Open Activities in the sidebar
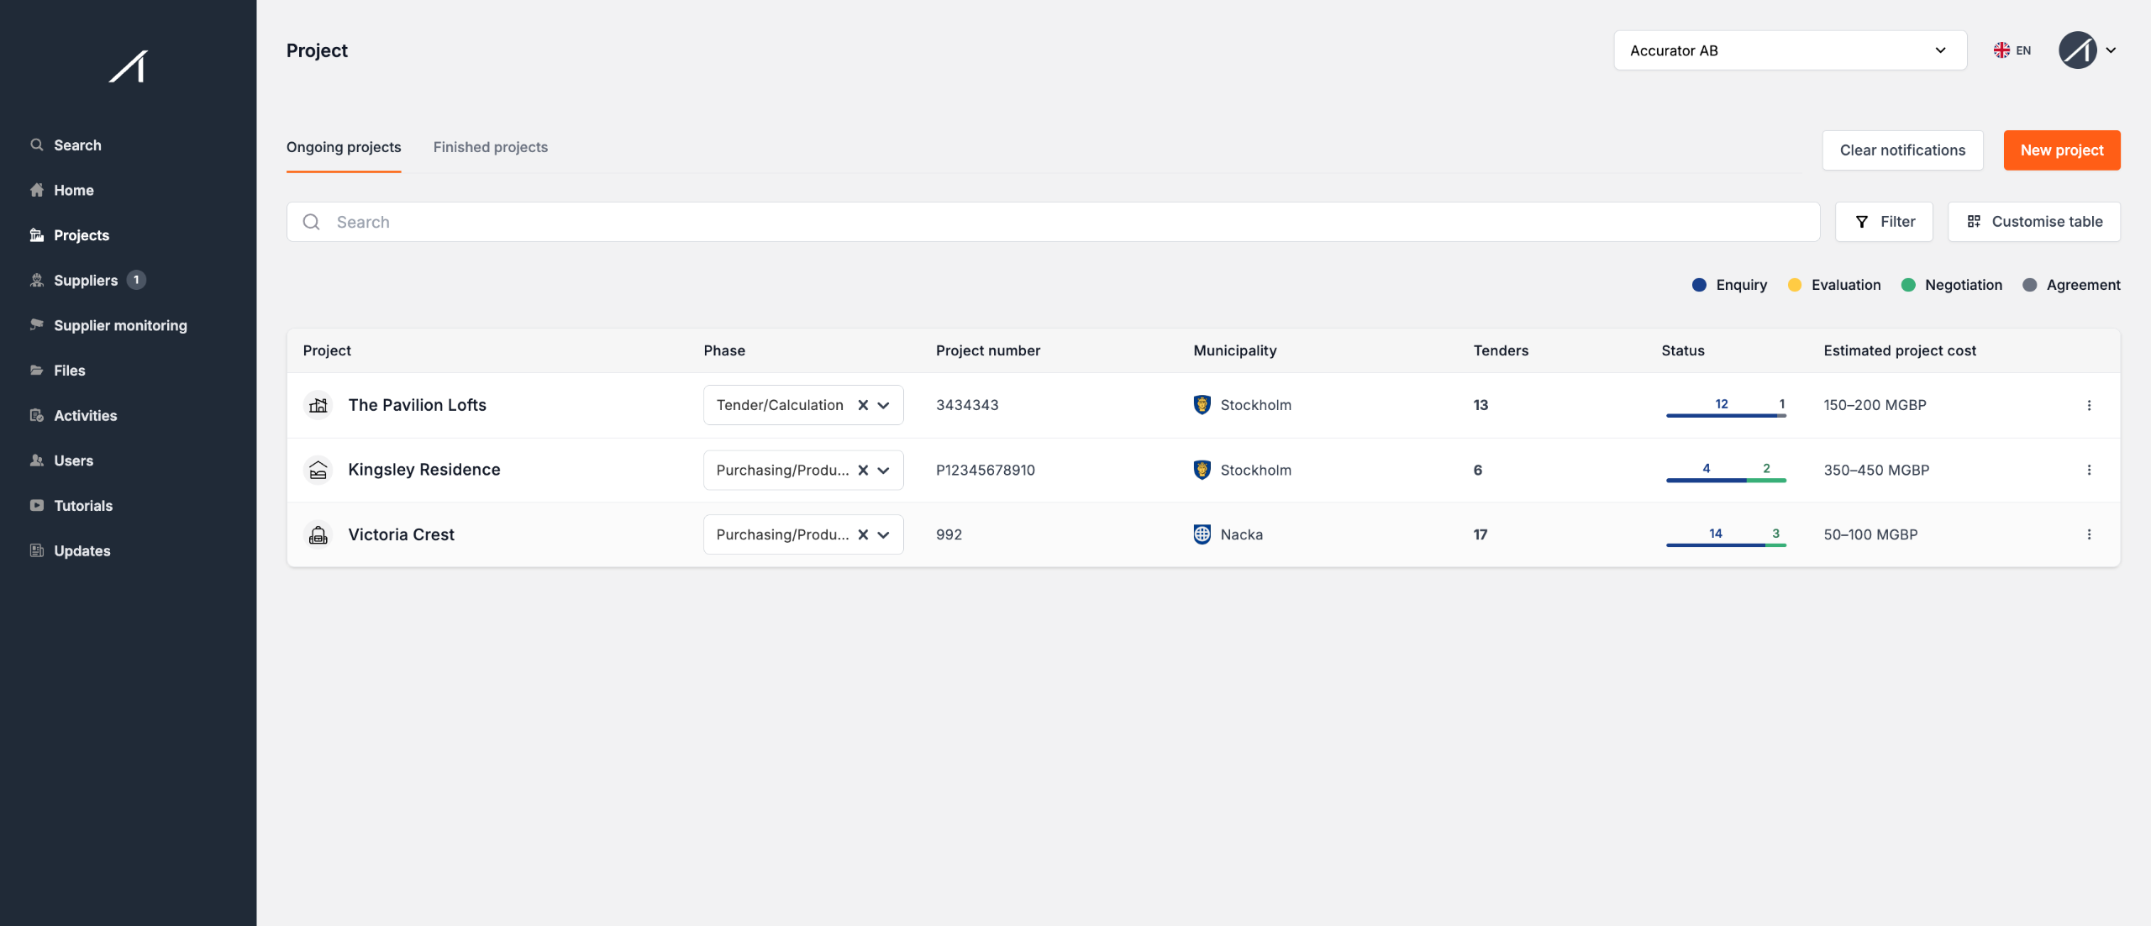Screen dimensions: 2151x926 85,415
